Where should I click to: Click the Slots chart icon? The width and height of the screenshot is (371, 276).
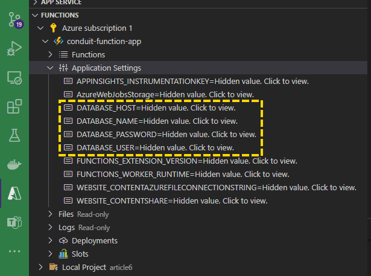(63, 254)
